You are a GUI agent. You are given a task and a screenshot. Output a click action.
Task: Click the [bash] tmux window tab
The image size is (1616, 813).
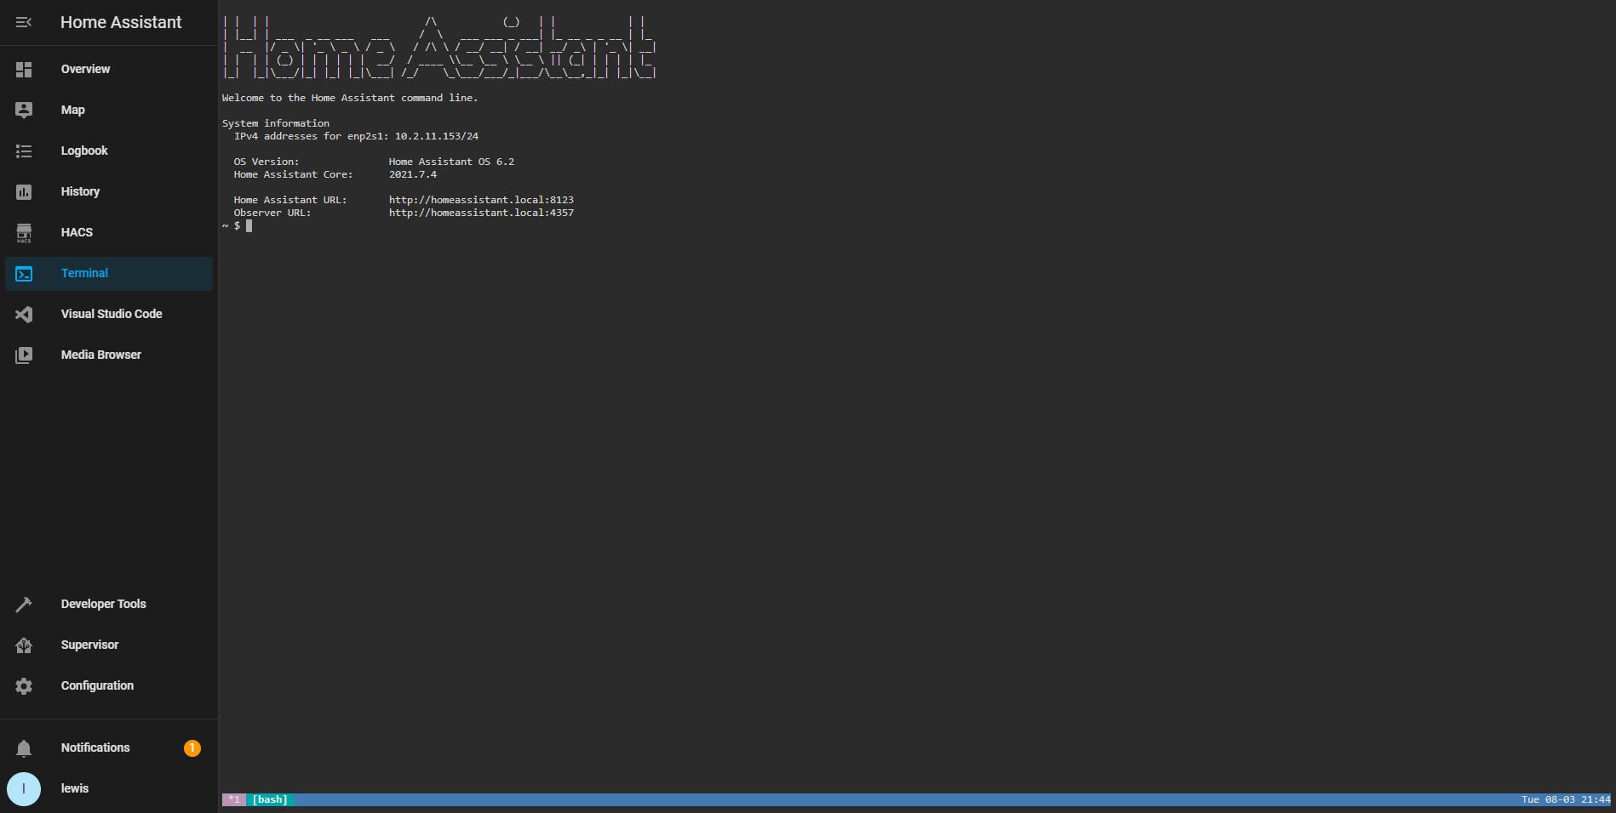[x=270, y=799]
